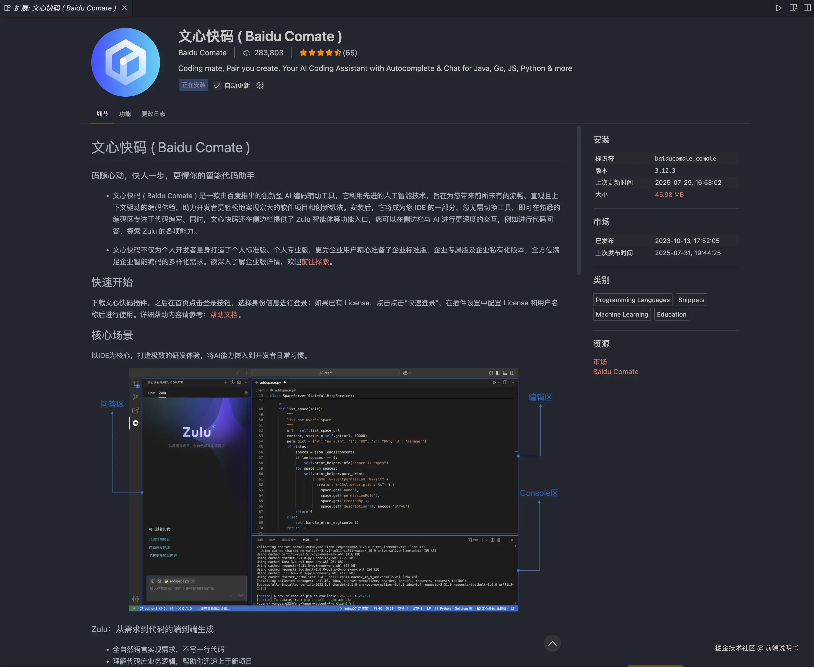Select the 细节 tab

(102, 114)
